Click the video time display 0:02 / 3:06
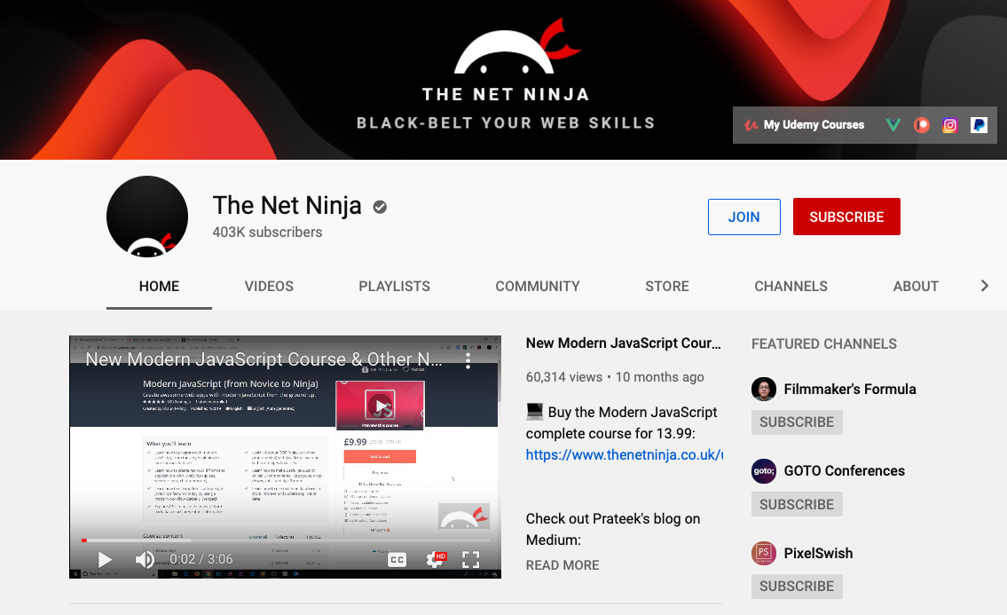 [201, 560]
